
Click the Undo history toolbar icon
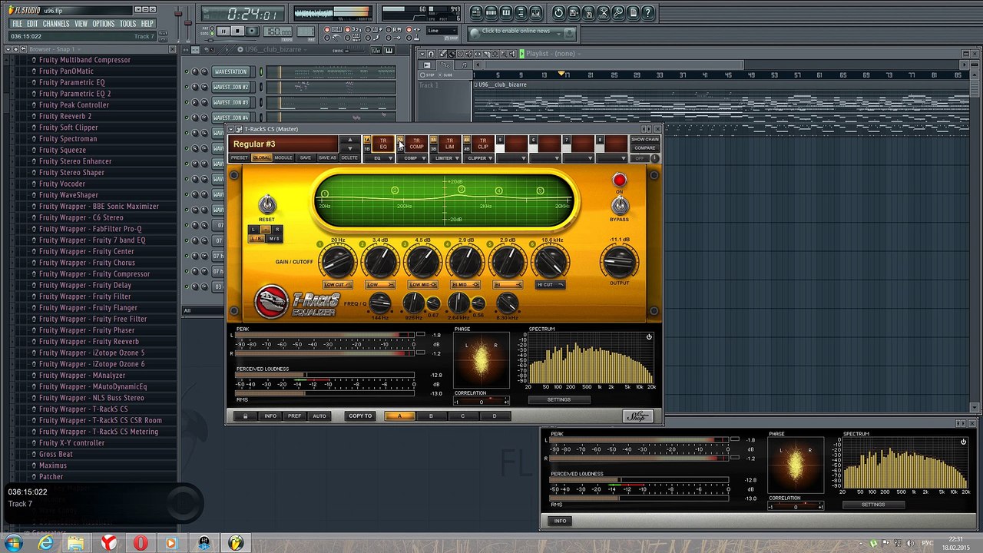click(x=559, y=13)
